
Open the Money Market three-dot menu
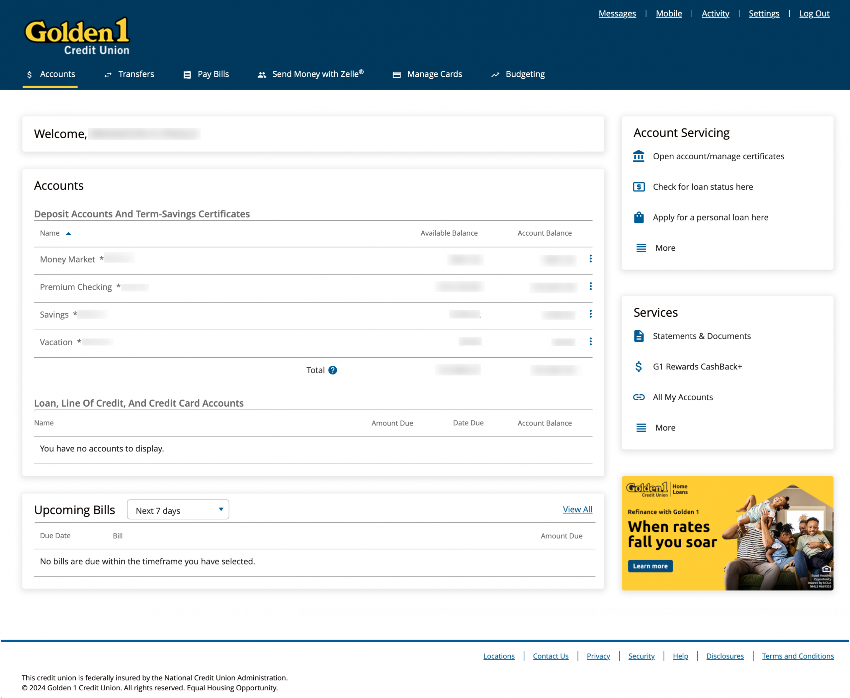point(591,259)
